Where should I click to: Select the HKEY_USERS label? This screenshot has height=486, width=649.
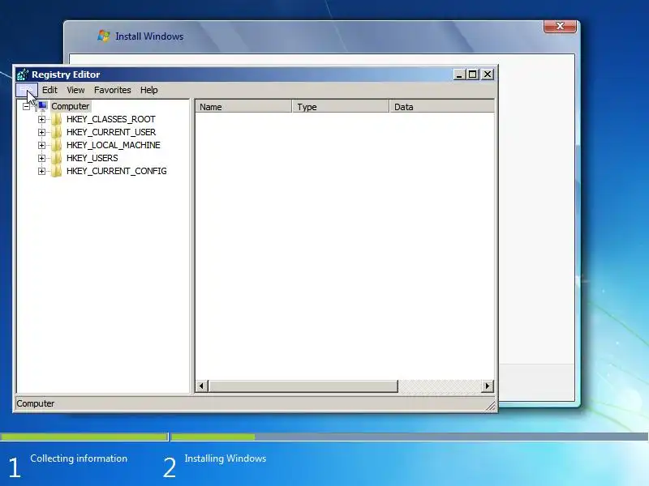click(92, 158)
